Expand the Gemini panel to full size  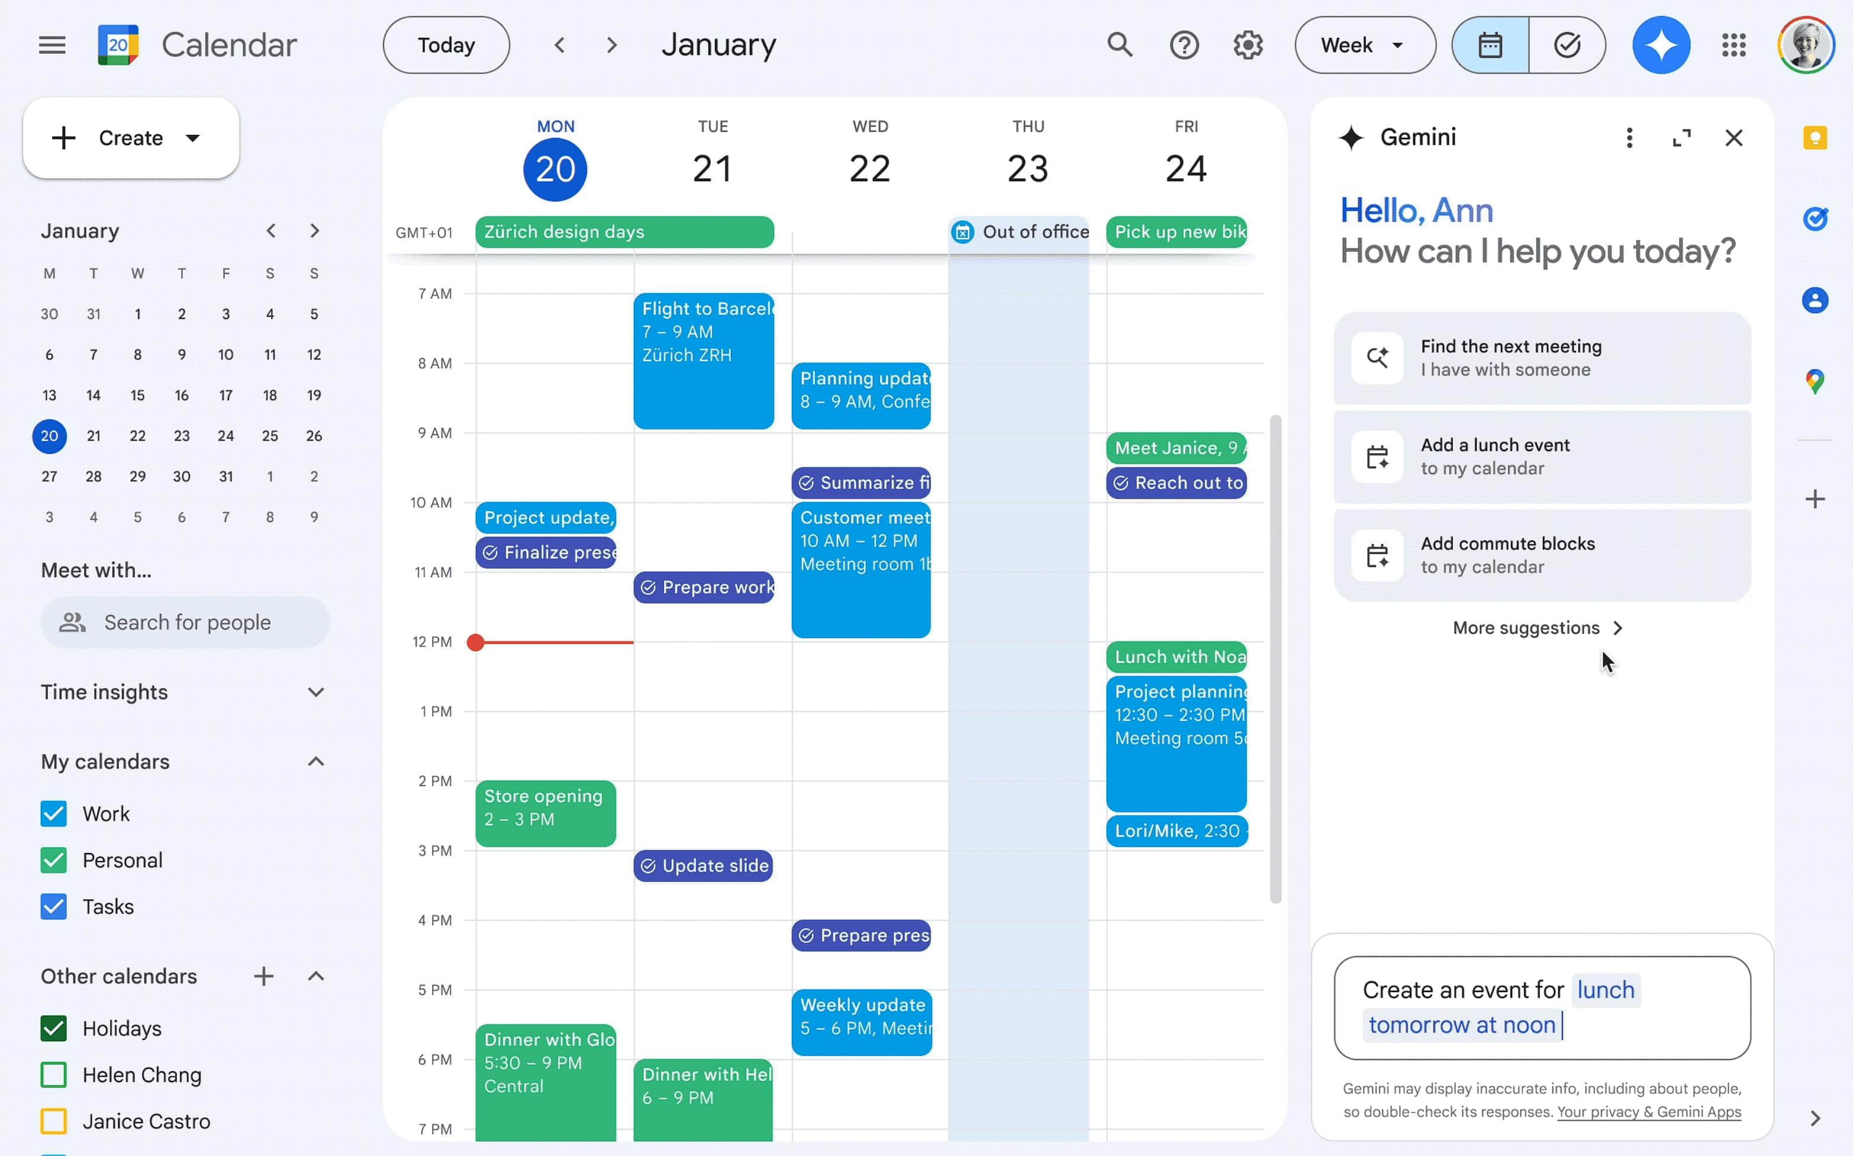(1681, 137)
